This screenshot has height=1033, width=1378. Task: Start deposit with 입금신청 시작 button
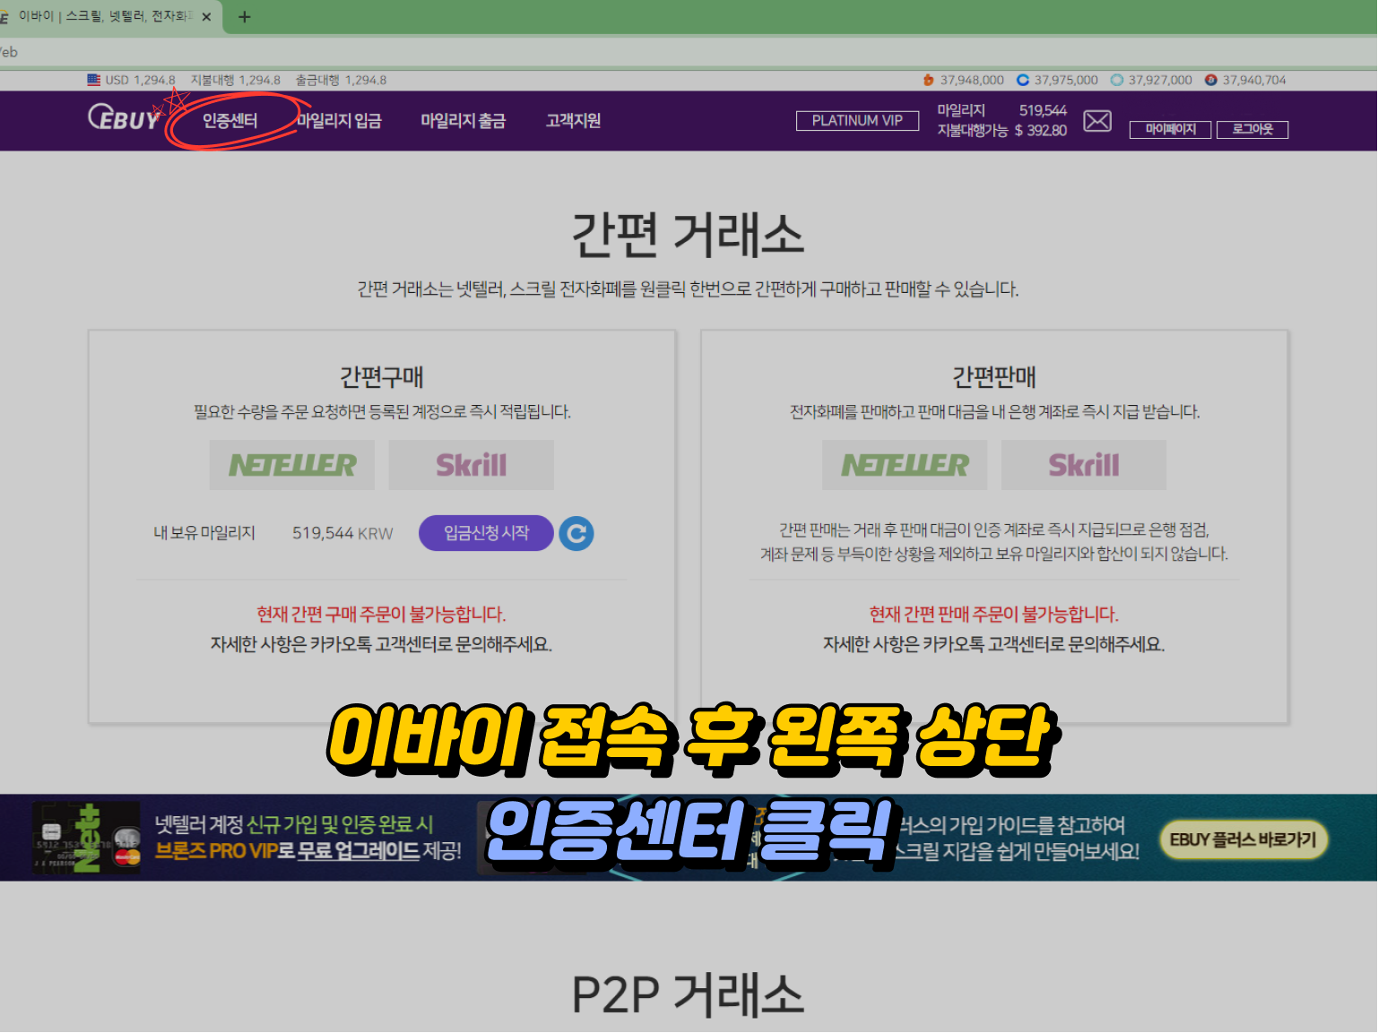pos(486,534)
